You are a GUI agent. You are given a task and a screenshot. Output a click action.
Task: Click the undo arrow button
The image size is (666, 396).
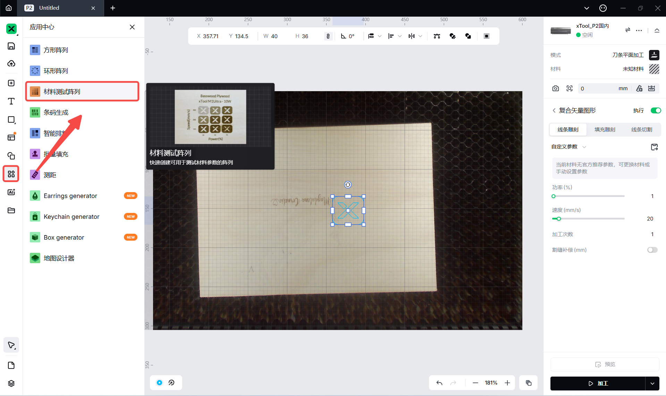tap(439, 383)
